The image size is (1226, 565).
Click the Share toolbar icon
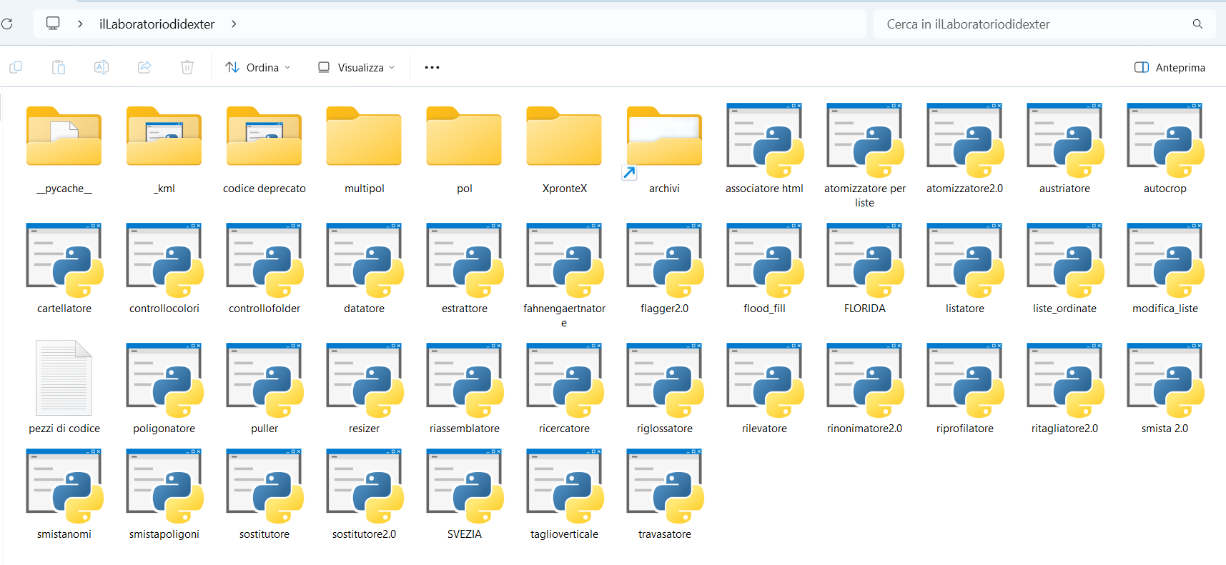[x=144, y=67]
